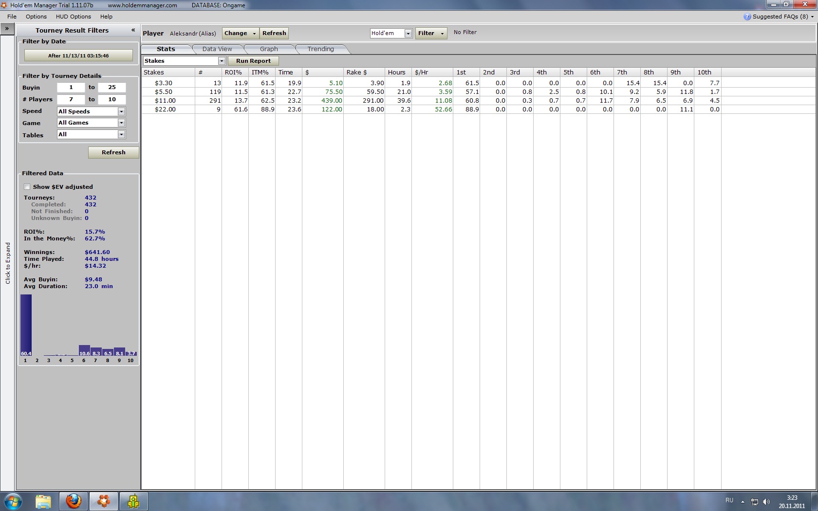Expand the Speed dropdown

point(121,111)
